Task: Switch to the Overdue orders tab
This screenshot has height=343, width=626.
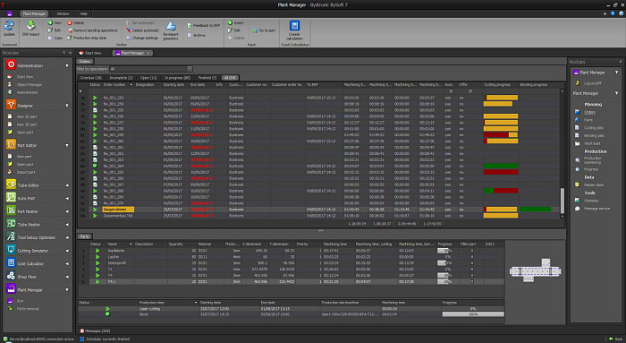Action: tap(90, 78)
